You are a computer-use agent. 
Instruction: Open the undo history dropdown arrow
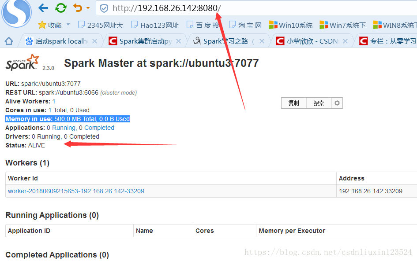(x=88, y=8)
